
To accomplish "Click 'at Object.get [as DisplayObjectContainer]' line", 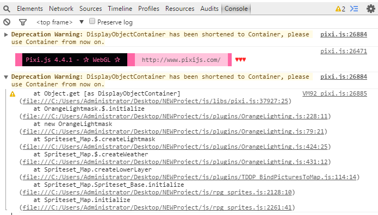I will (x=107, y=93).
